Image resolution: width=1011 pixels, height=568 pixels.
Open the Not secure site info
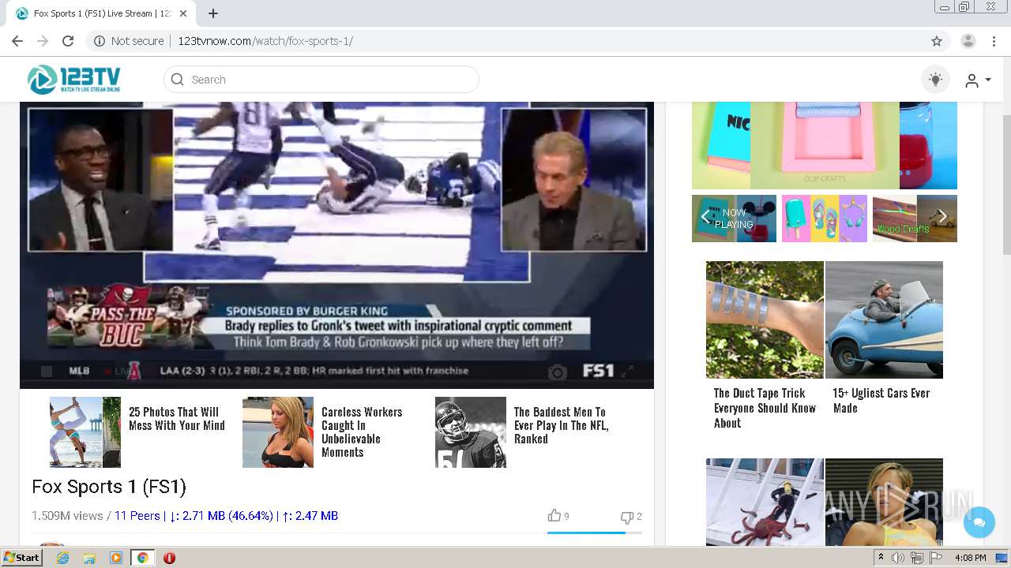129,41
